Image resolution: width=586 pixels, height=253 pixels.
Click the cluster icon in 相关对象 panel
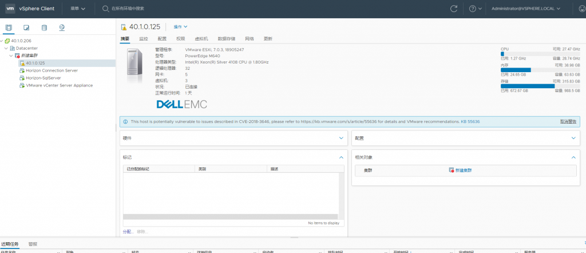(x=451, y=170)
